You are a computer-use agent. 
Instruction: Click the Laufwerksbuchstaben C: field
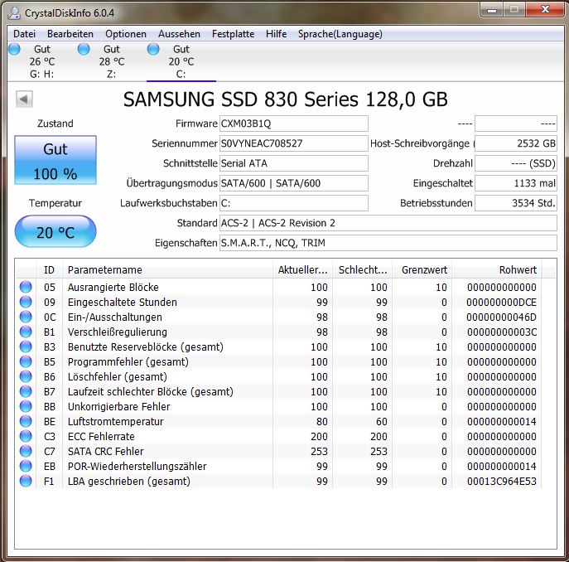pos(294,203)
